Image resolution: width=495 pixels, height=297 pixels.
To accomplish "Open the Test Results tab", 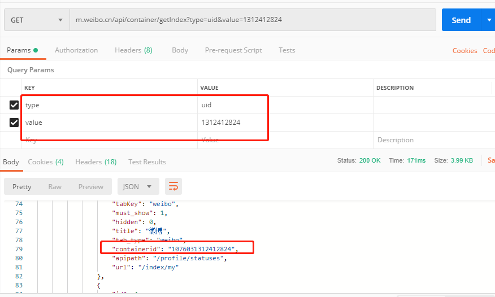I will click(147, 162).
